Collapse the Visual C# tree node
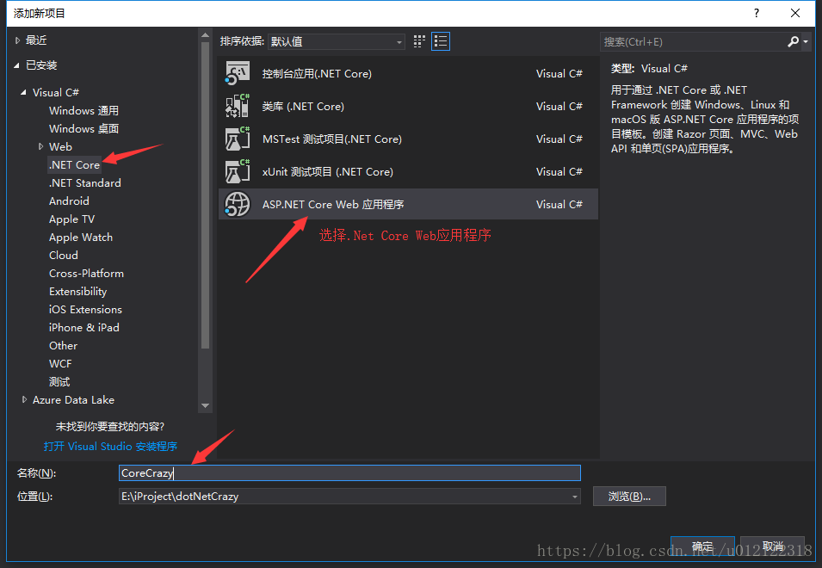The width and height of the screenshot is (822, 568). coord(23,92)
